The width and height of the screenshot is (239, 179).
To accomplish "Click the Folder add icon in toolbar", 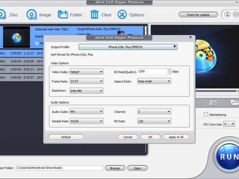I will (63, 15).
